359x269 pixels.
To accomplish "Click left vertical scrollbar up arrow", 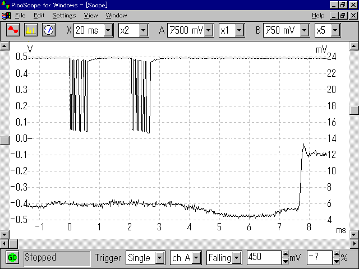I will pos(4,46).
